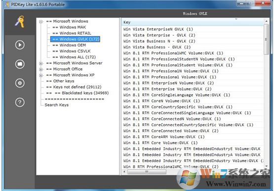Select Windows GVLK (172) tree item
This screenshot has height=191, width=274.
point(76,39)
